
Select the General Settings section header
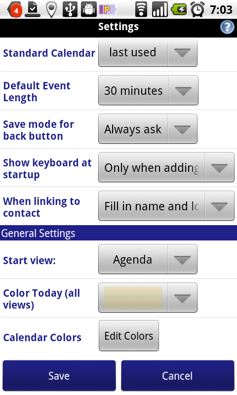point(118,233)
